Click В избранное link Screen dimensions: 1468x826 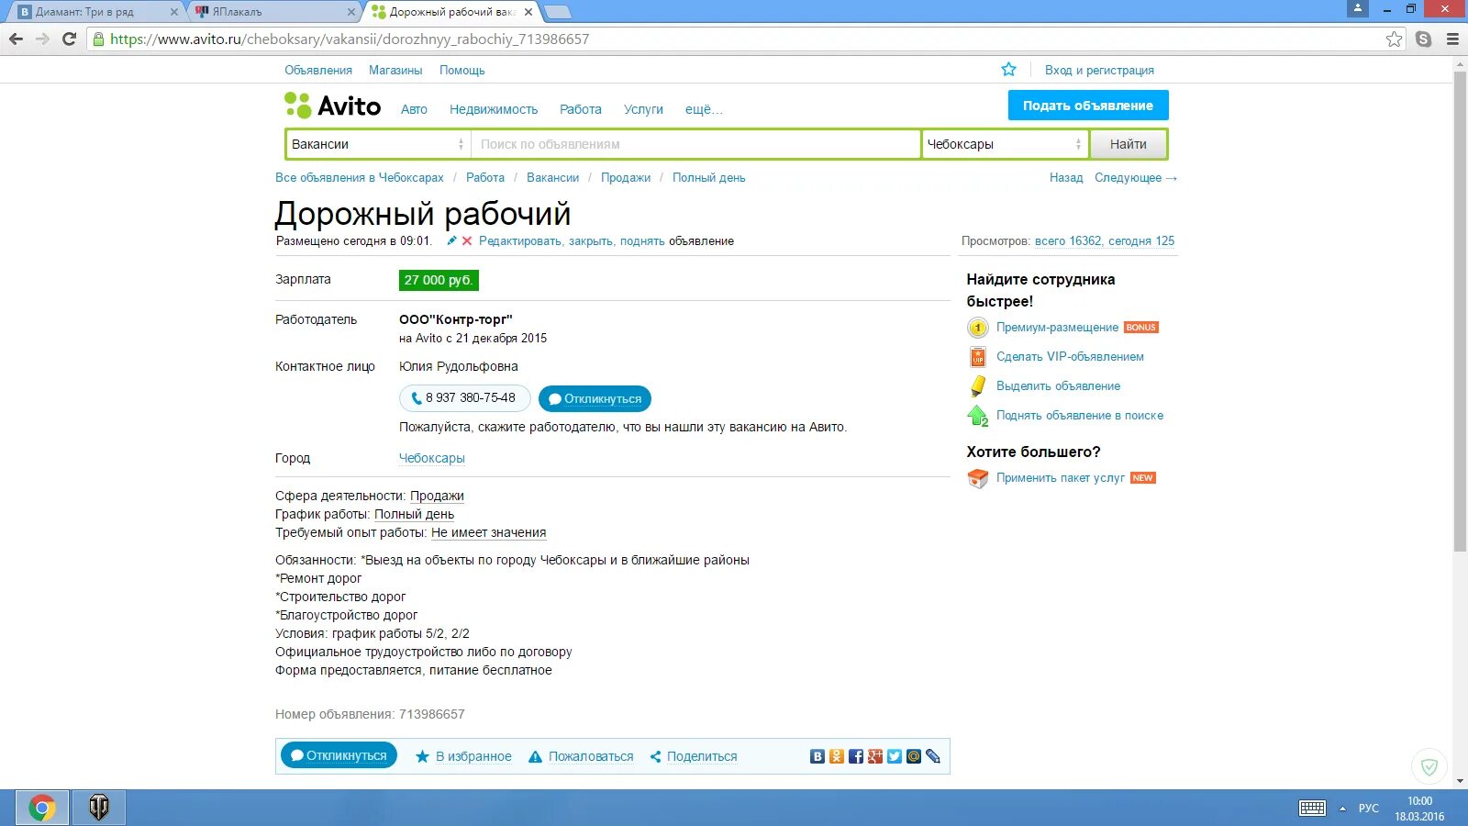coord(473,756)
